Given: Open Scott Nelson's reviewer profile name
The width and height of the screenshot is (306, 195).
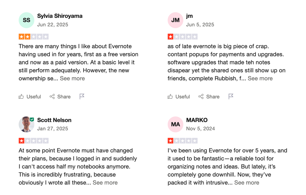Looking at the screenshot, I should coord(54,120).
